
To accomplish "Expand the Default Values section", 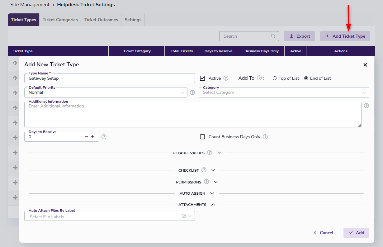I will [x=219, y=153].
